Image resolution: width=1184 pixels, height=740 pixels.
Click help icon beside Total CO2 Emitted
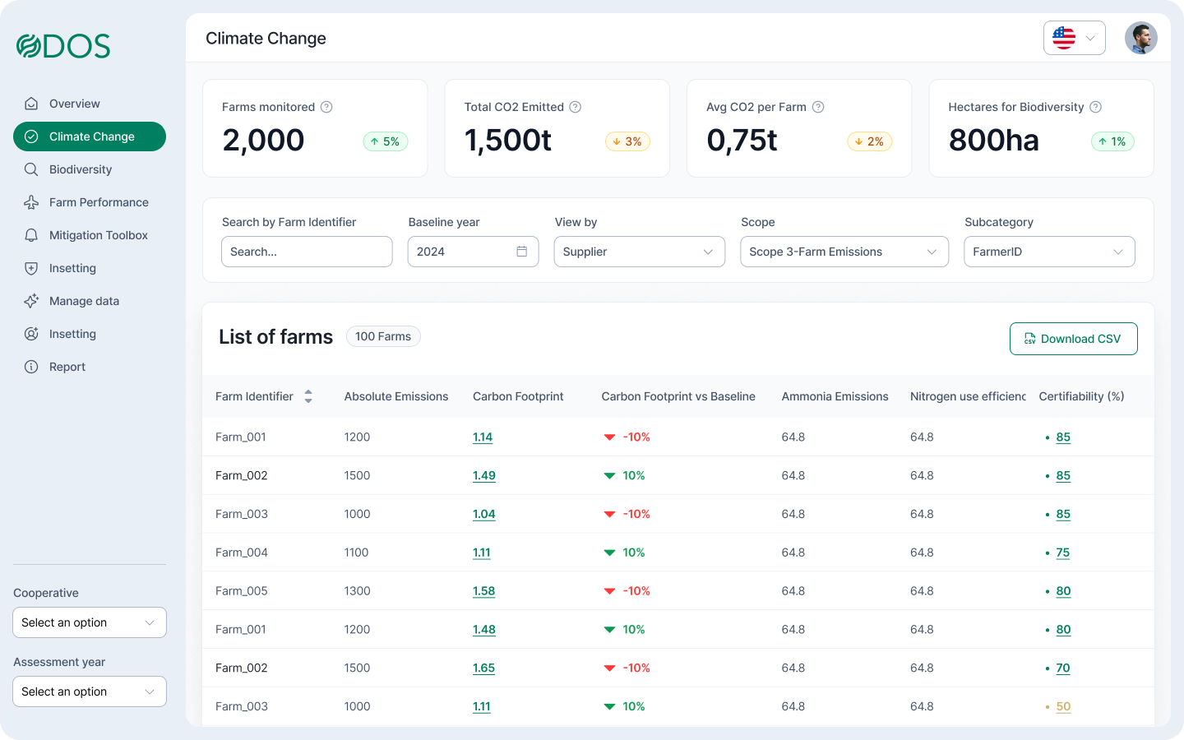pyautogui.click(x=576, y=107)
